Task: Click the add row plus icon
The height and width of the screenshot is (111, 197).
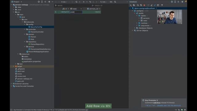Action: click(x=84, y=2)
